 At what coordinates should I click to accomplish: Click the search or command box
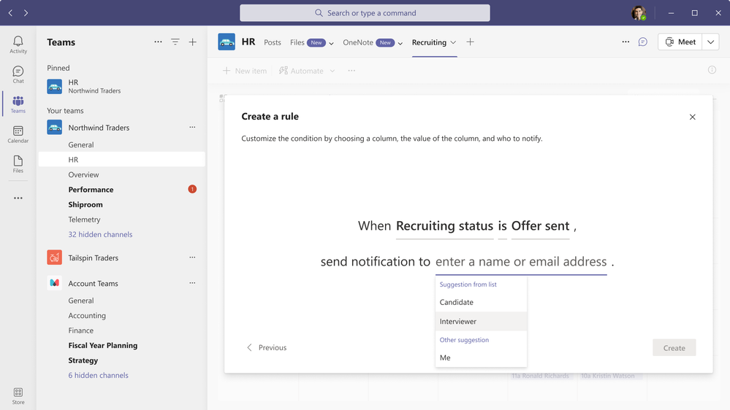365,13
